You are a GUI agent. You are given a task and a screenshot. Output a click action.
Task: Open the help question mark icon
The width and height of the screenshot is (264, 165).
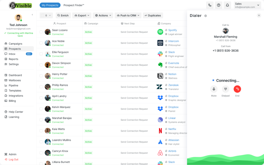coord(219,5)
